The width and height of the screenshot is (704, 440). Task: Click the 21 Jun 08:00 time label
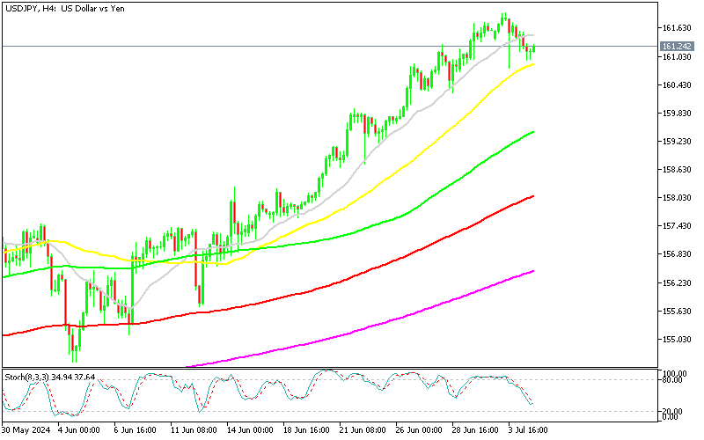(363, 430)
